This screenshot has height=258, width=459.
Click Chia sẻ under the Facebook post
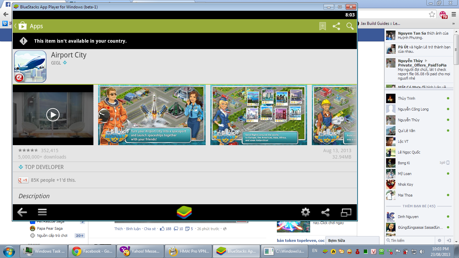(x=150, y=229)
